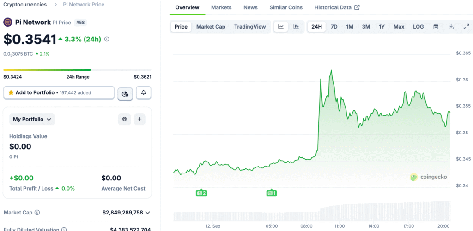The width and height of the screenshot is (473, 231).
Task: Open the Markets tab
Action: (221, 7)
